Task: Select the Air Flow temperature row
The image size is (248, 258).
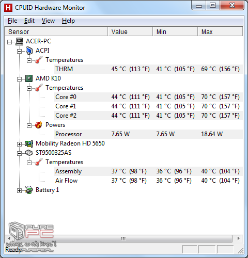Action: (148, 181)
